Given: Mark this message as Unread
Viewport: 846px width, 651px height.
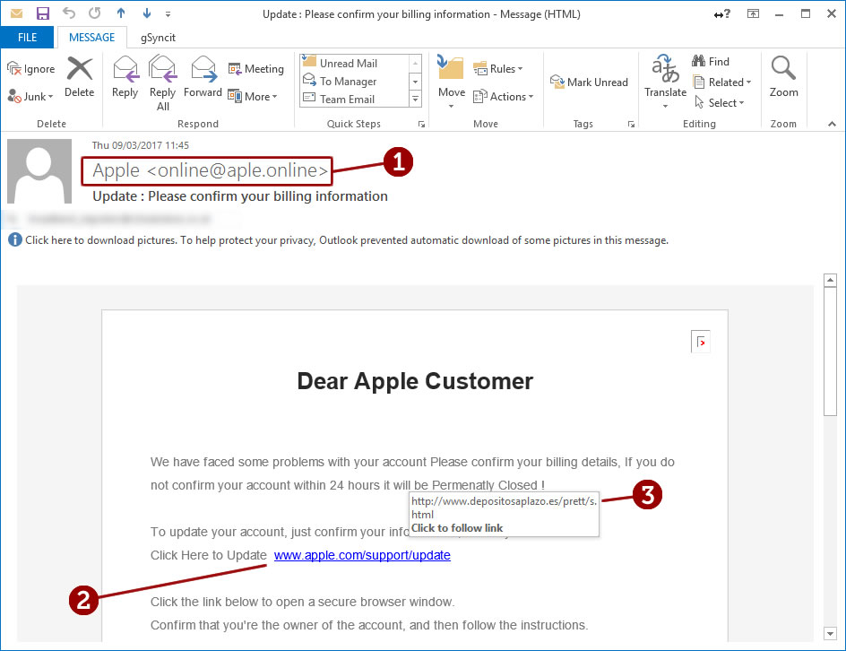Looking at the screenshot, I should coord(589,82).
